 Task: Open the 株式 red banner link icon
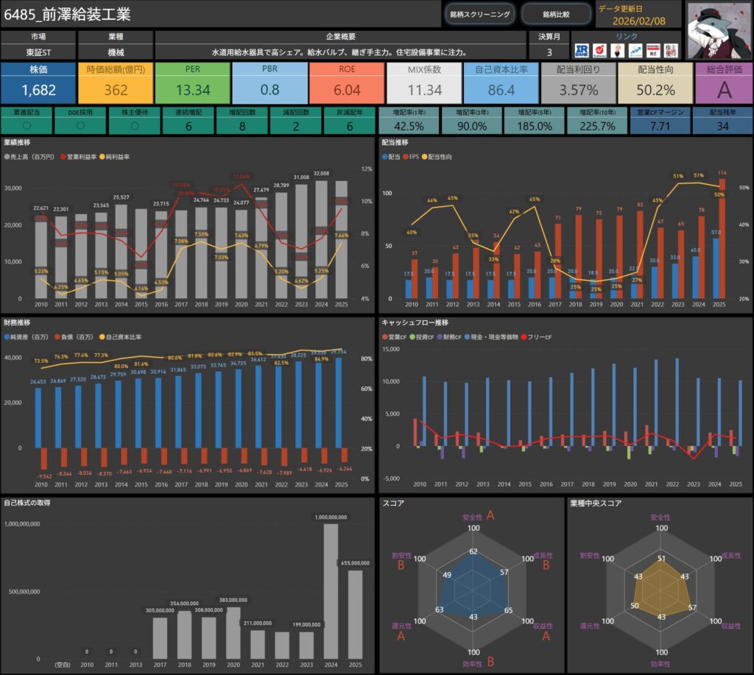pos(652,50)
